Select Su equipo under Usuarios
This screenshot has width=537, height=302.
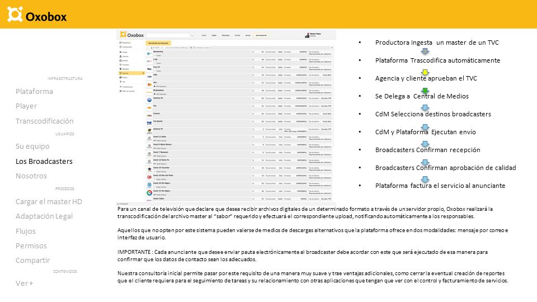point(32,146)
